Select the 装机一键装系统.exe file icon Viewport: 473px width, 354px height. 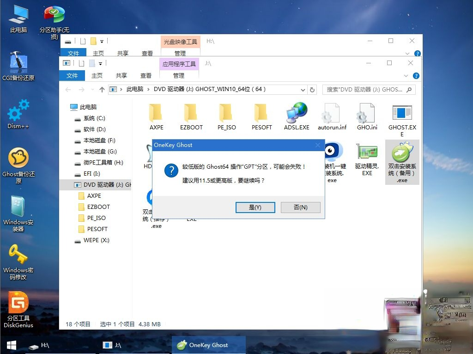[x=334, y=162]
